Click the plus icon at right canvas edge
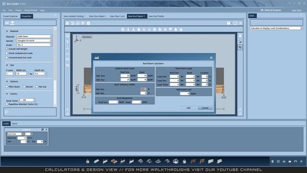Image resolution: width=307 pixels, height=173 pixels. coord(240,109)
